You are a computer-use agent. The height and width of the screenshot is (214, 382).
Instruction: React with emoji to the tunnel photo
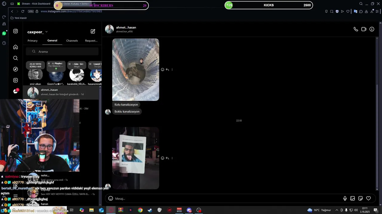[162, 70]
